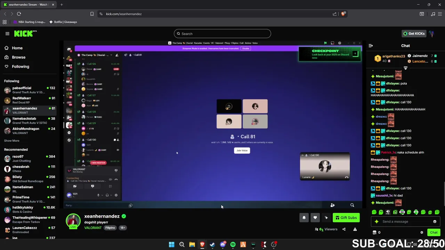The image size is (445, 250).
Task: Open Windows Start menu
Action: coord(171,244)
